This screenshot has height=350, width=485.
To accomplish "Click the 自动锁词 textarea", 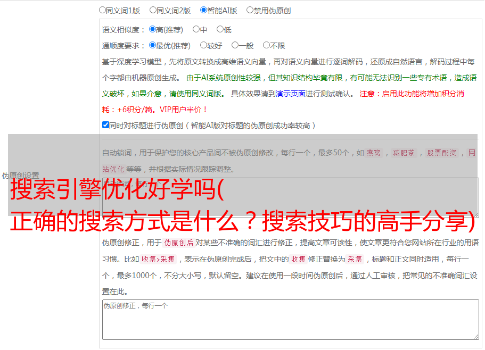I will (291, 198).
